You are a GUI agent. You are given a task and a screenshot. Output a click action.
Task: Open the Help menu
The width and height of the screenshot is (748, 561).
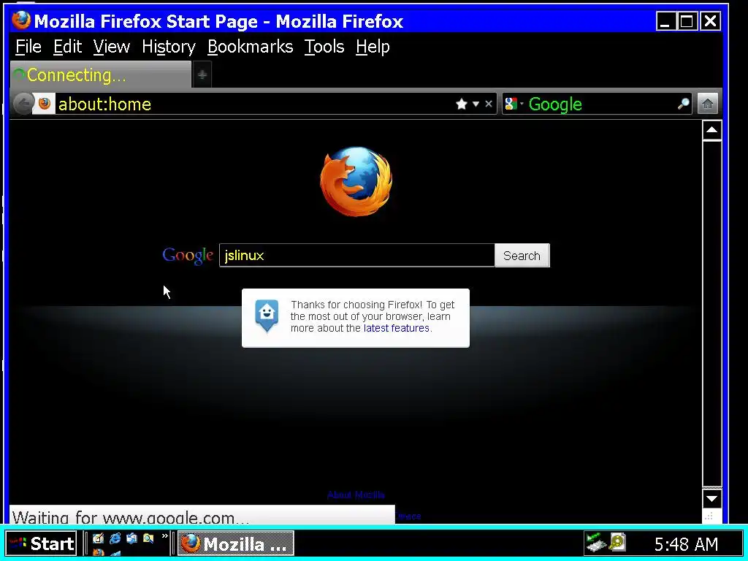373,47
